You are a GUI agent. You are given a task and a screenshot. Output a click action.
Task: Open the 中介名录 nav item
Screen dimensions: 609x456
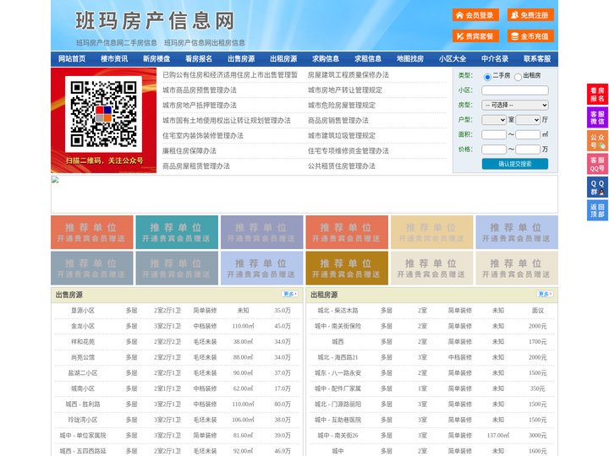point(495,59)
